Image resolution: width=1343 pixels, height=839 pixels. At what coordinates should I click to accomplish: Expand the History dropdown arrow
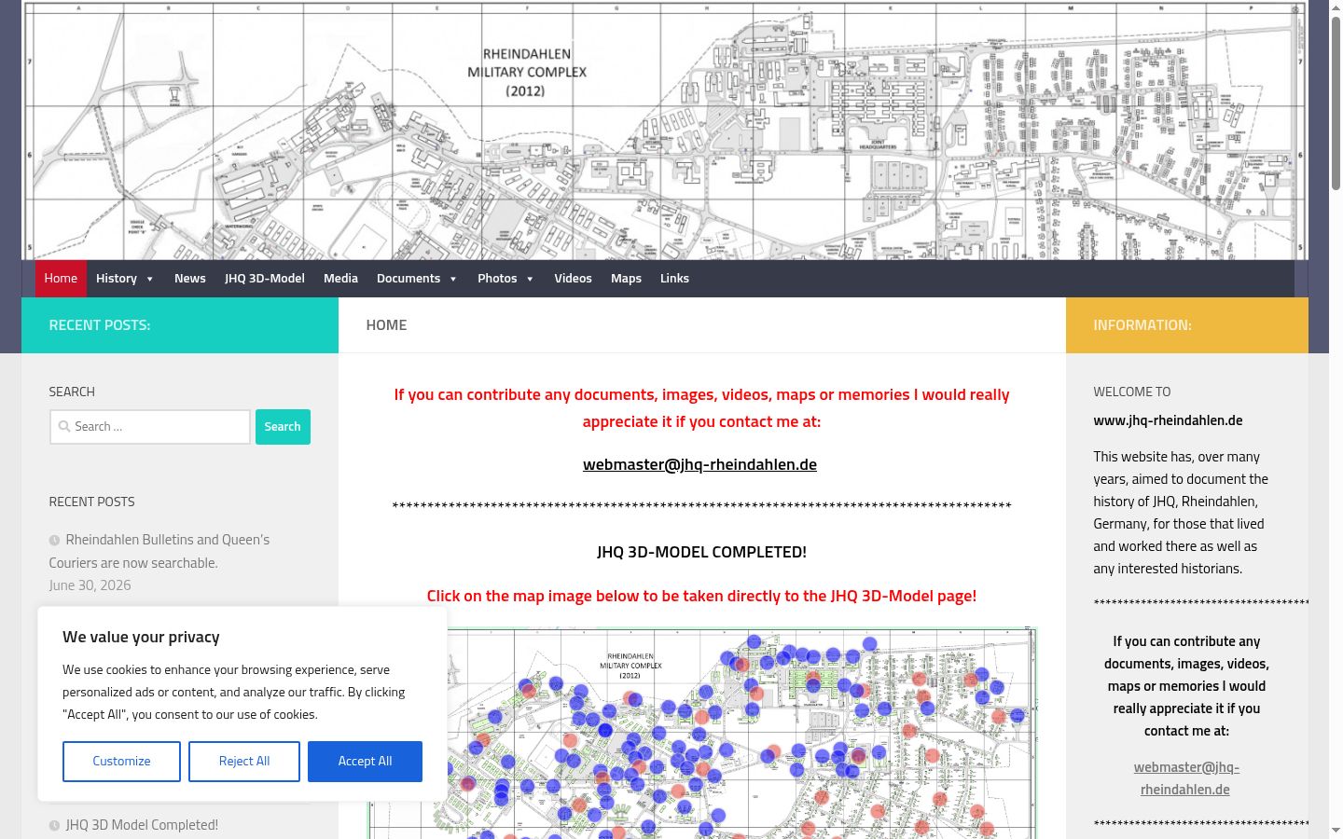(149, 279)
